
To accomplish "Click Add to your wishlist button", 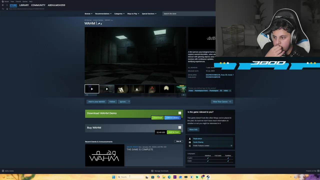I will pos(96,101).
